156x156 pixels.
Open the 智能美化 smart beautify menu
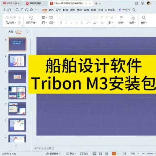coord(53,154)
